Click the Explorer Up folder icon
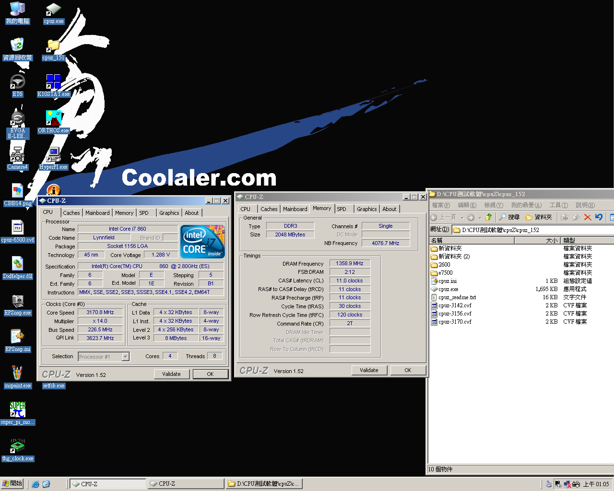Image resolution: width=614 pixels, height=491 pixels. pos(488,217)
